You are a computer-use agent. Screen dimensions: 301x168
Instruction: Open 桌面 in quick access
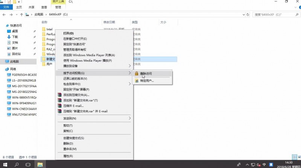point(15,31)
